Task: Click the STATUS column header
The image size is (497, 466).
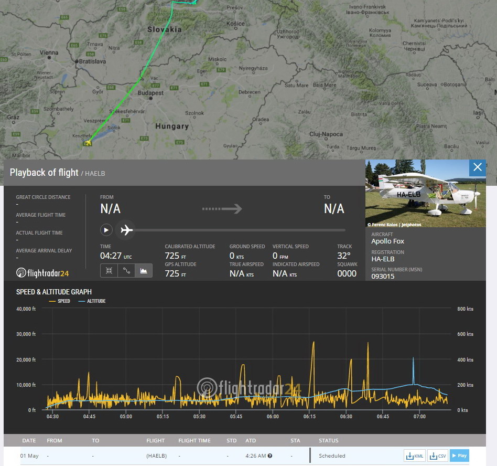Action: pyautogui.click(x=328, y=440)
